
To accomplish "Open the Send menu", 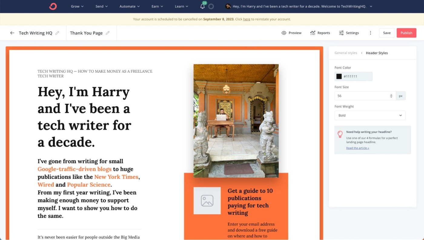I will (x=102, y=6).
